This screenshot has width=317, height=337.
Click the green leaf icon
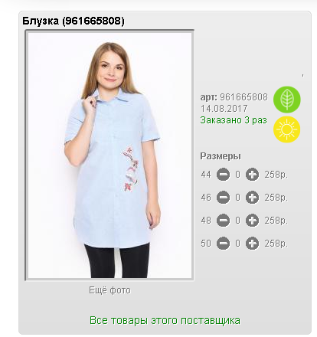[x=287, y=100]
